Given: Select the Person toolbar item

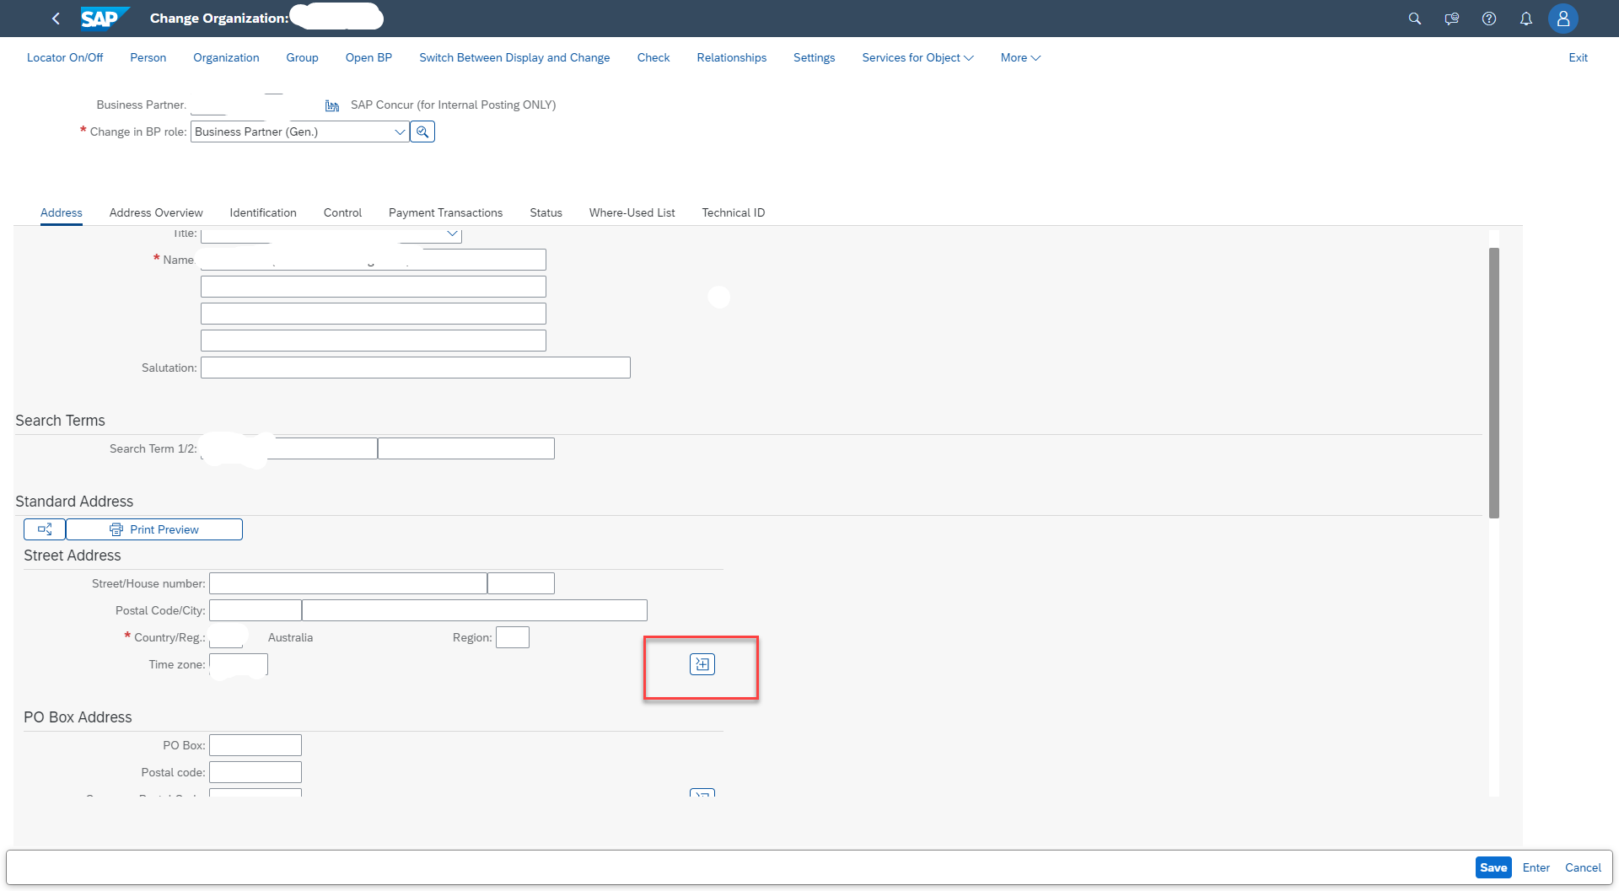Looking at the screenshot, I should click(148, 57).
